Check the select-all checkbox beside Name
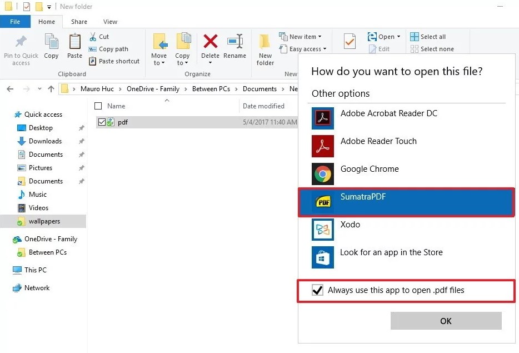The height and width of the screenshot is (353, 519). pos(98,106)
